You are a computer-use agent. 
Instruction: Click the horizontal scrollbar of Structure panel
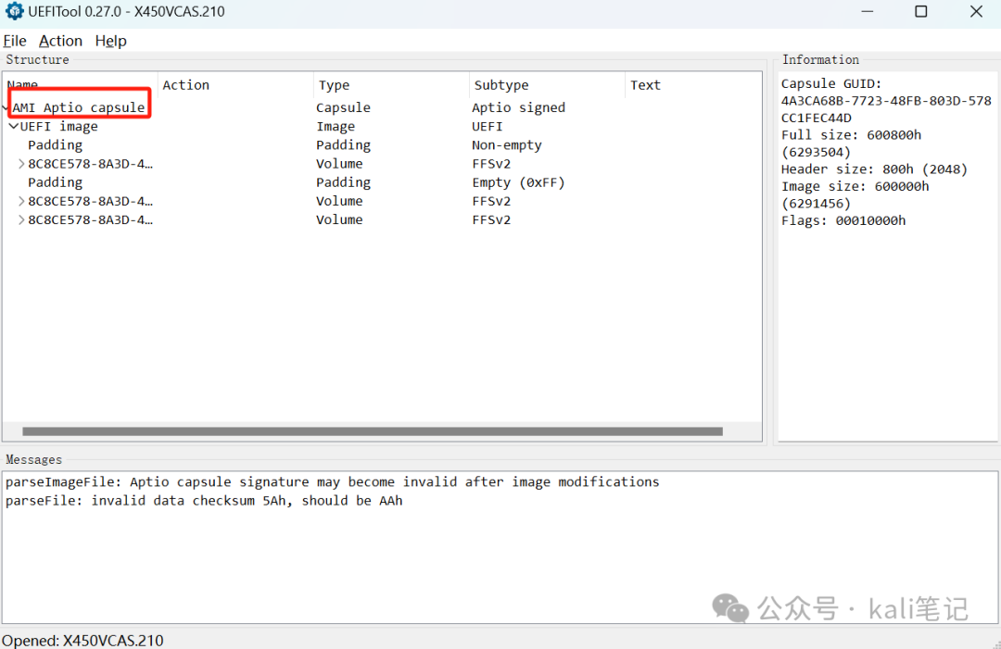pos(373,431)
